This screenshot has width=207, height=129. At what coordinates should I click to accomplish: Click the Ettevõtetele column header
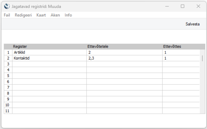coord(98,46)
